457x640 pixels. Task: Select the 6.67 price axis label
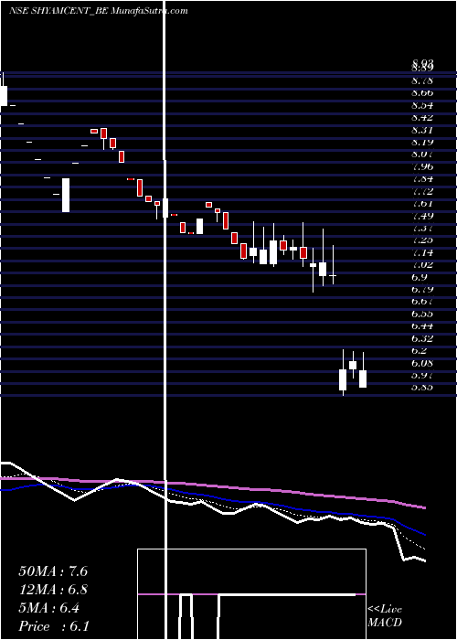pos(422,301)
